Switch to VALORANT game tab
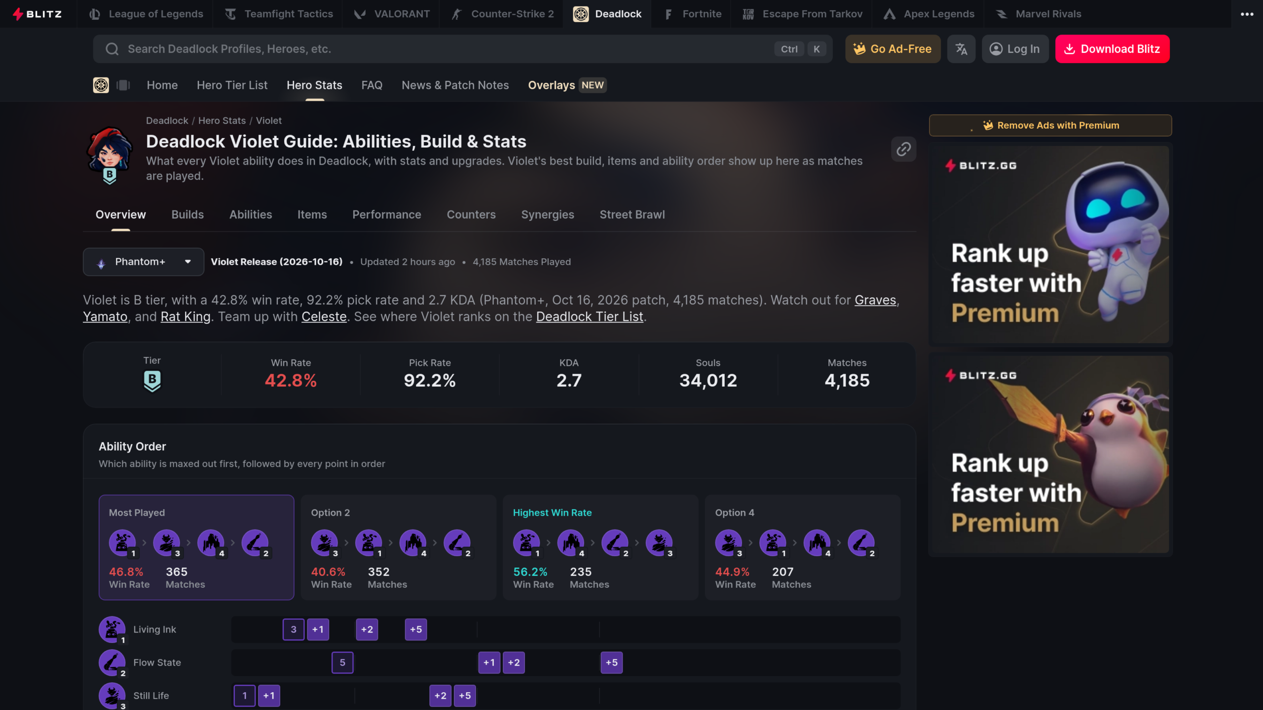1263x710 pixels. [x=392, y=14]
